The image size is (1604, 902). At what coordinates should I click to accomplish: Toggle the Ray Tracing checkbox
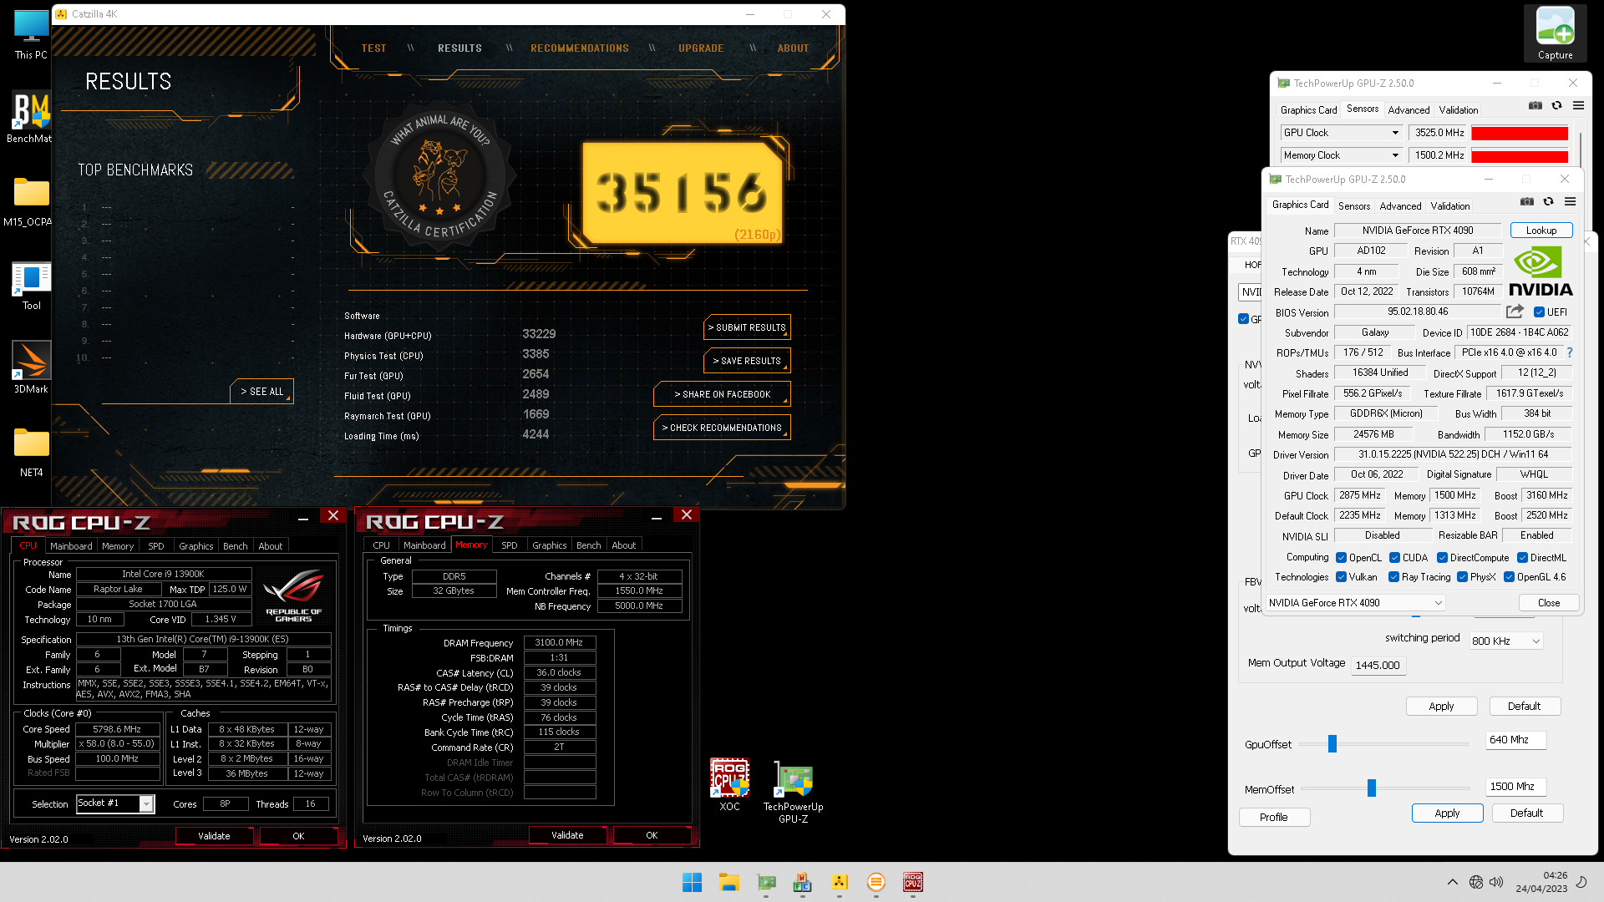(1393, 577)
